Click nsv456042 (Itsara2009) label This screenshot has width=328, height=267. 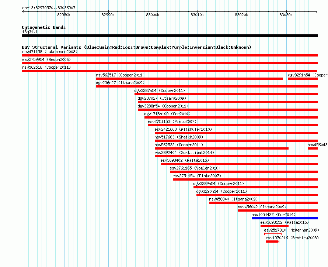pyautogui.click(x=262, y=207)
